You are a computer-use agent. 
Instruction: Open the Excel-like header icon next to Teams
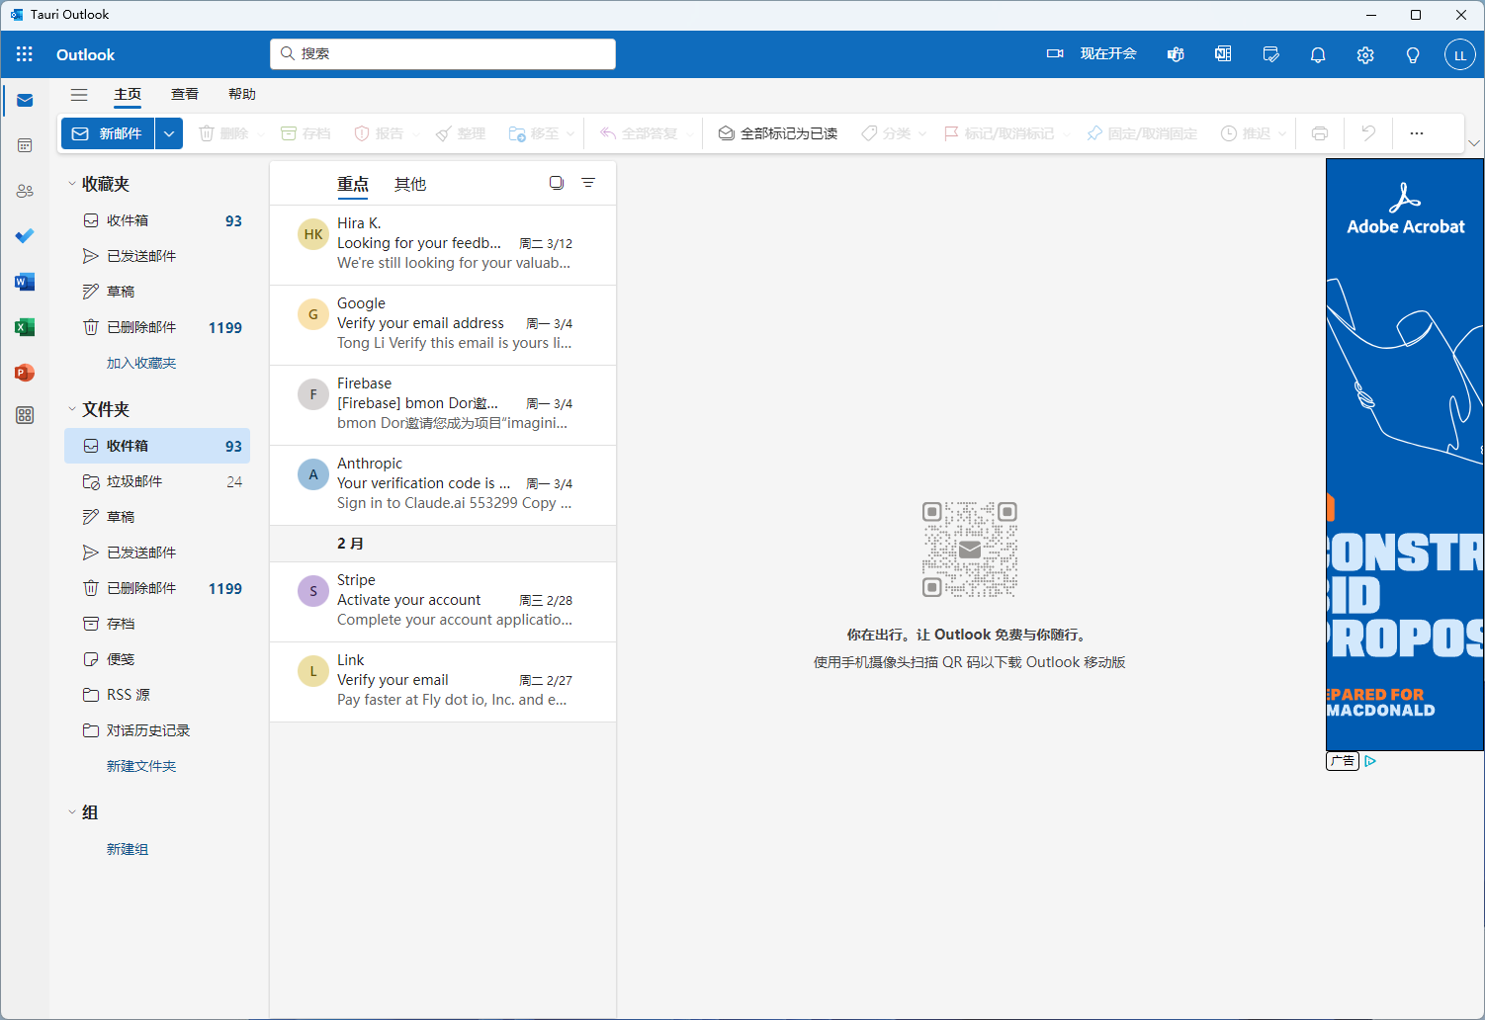1223,54
